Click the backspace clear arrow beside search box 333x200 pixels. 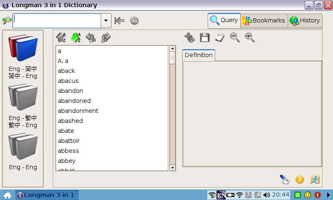tap(119, 20)
